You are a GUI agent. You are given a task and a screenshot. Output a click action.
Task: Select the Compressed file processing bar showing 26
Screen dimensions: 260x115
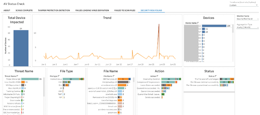point(168,82)
